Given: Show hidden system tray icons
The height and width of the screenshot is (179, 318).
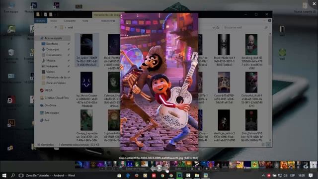Looking at the screenshot, I should (x=263, y=176).
